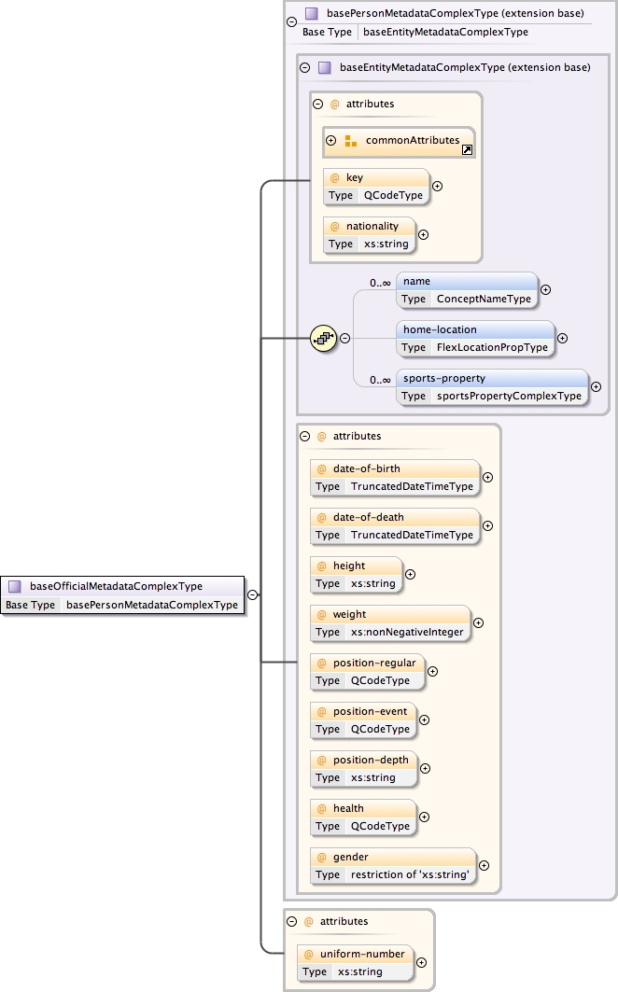The height and width of the screenshot is (992, 618).
Task: Click the @ icon of the uniform-number attribute
Action: point(309,954)
